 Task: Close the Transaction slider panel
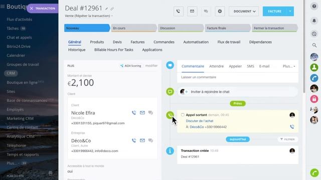(31, 8)
